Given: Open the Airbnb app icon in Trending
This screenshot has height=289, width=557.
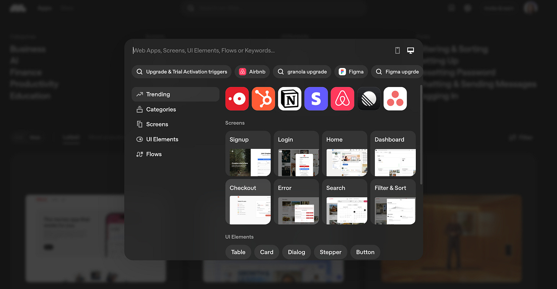Looking at the screenshot, I should click(342, 98).
